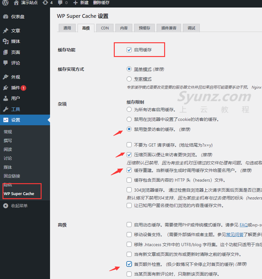Image resolution: width=262 pixels, height=279 pixels.
Task: Open the 内容 tab
Action: (x=124, y=28)
